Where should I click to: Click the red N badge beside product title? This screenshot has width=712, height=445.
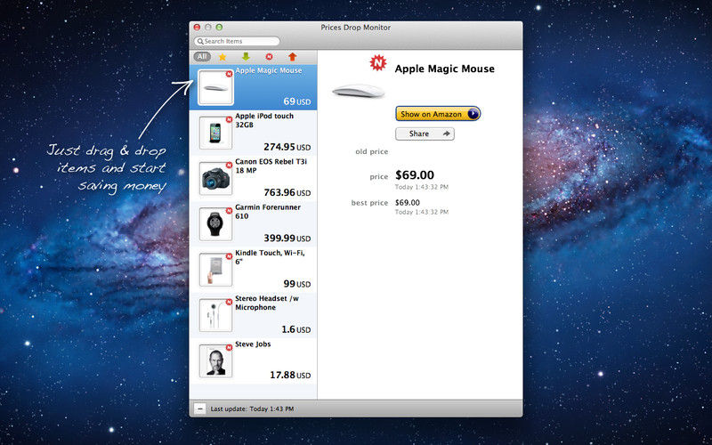coord(377,63)
